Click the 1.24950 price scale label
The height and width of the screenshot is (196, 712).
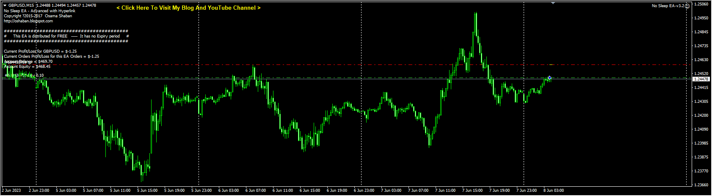tap(701, 18)
